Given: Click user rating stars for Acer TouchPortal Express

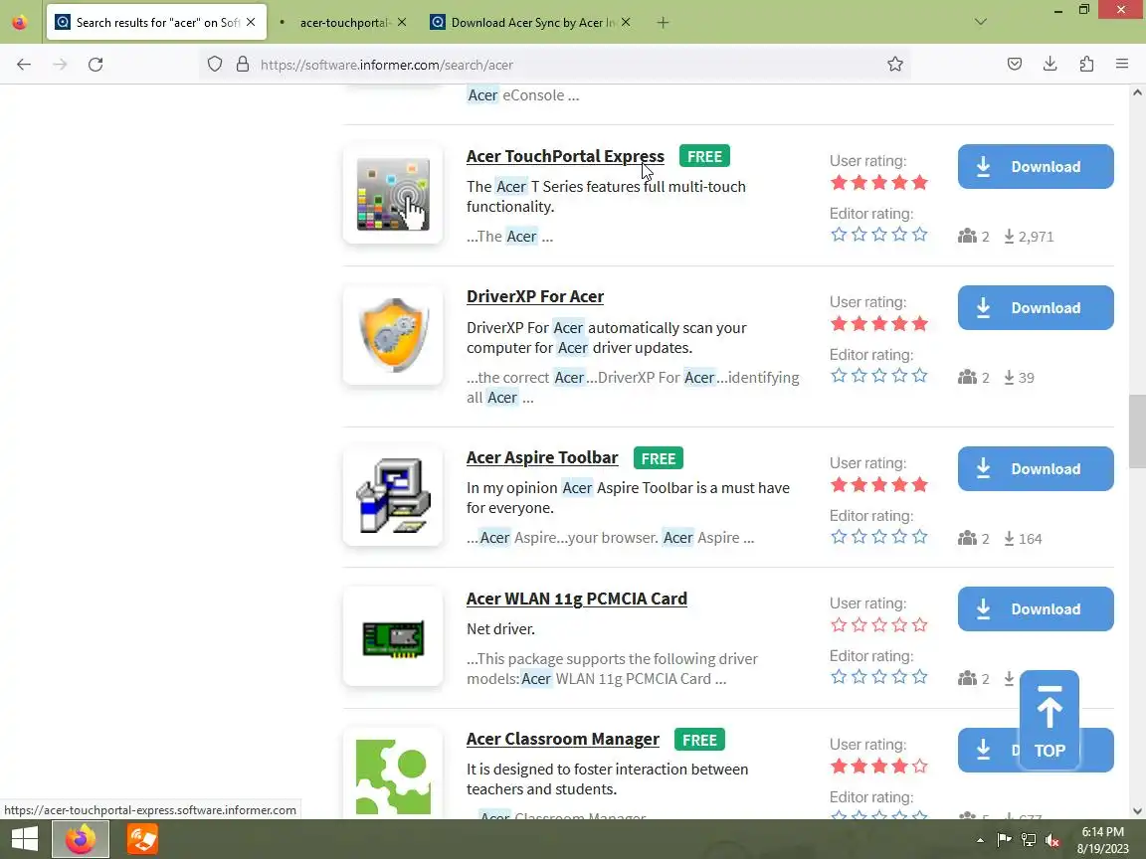Looking at the screenshot, I should pyautogui.click(x=879, y=183).
